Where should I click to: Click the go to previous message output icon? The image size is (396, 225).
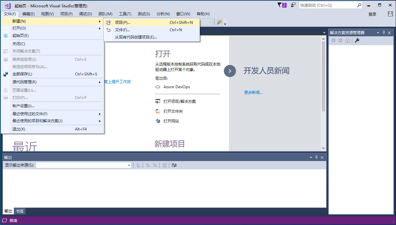click(148, 165)
